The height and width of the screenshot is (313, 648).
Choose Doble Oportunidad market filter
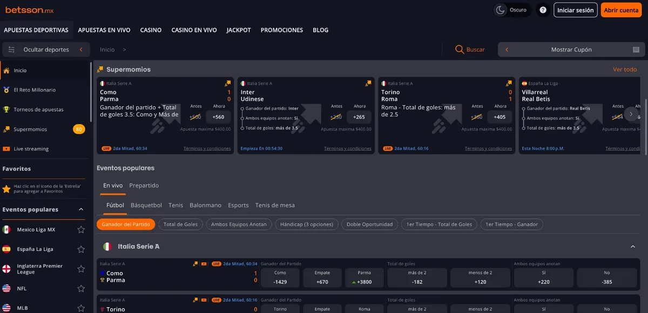coord(370,224)
